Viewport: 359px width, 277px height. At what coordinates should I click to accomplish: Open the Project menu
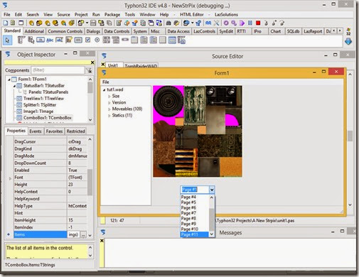(81, 14)
